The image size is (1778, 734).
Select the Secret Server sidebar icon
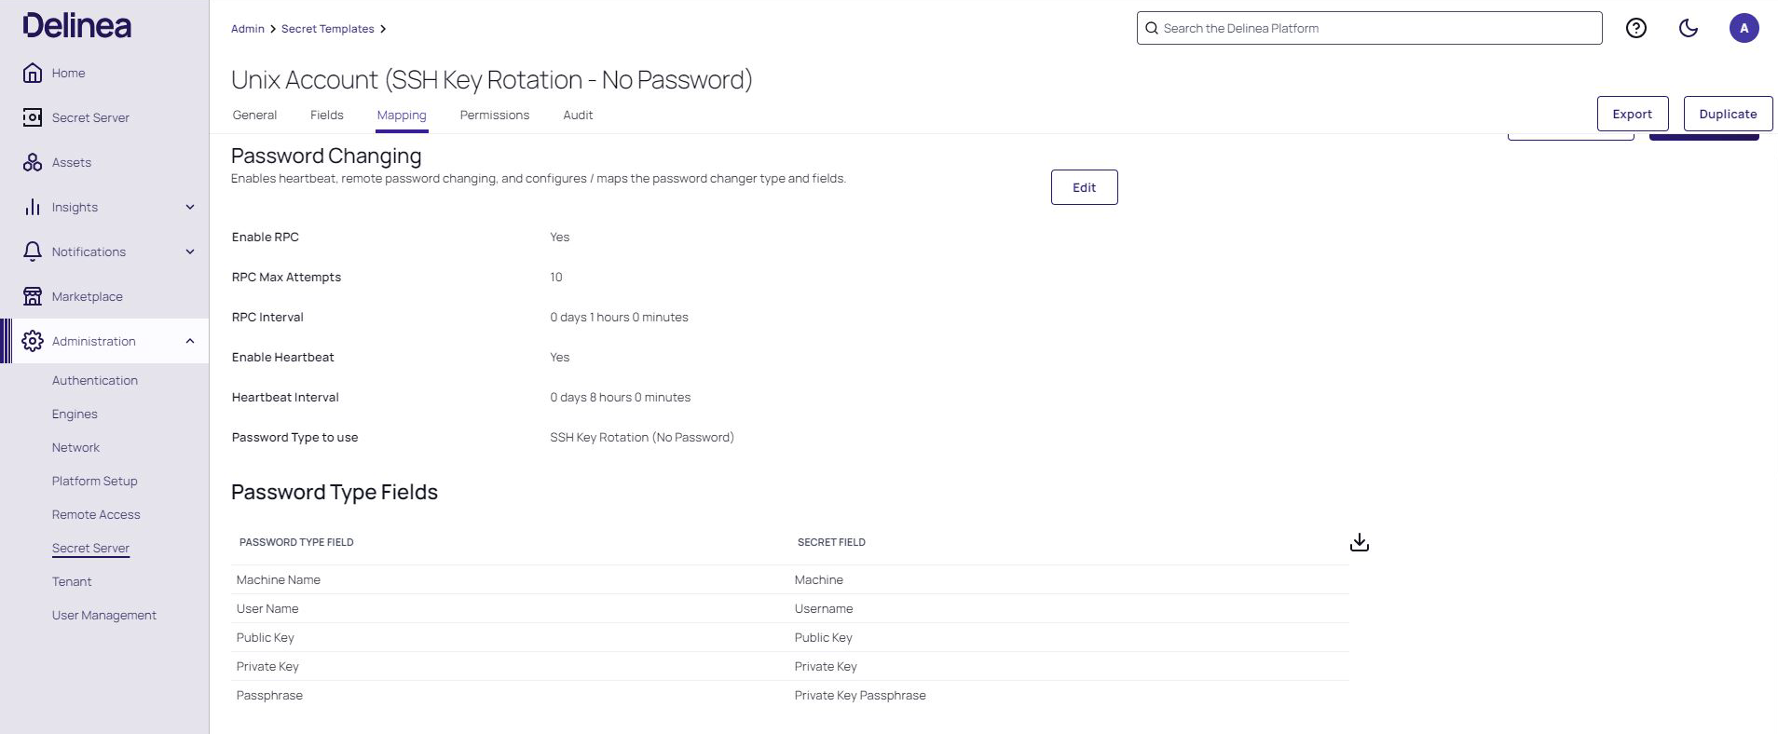tap(33, 117)
